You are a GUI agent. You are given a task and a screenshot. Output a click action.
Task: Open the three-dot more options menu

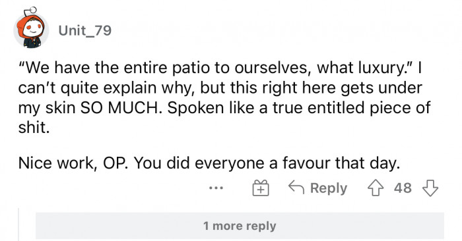click(216, 188)
